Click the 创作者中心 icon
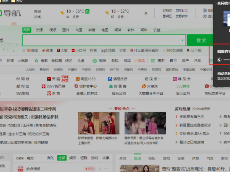The height and width of the screenshot is (172, 230). coord(76,86)
